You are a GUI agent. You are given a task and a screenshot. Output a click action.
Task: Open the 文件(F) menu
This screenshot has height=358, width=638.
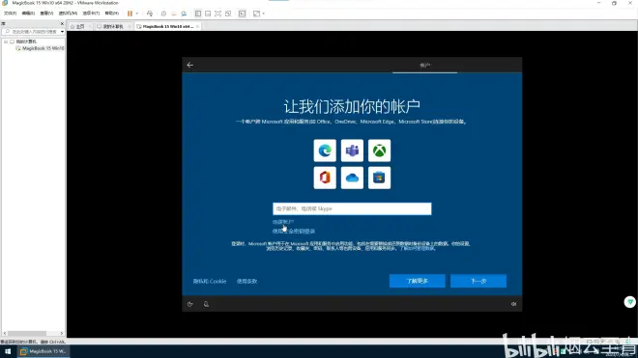[x=11, y=14]
